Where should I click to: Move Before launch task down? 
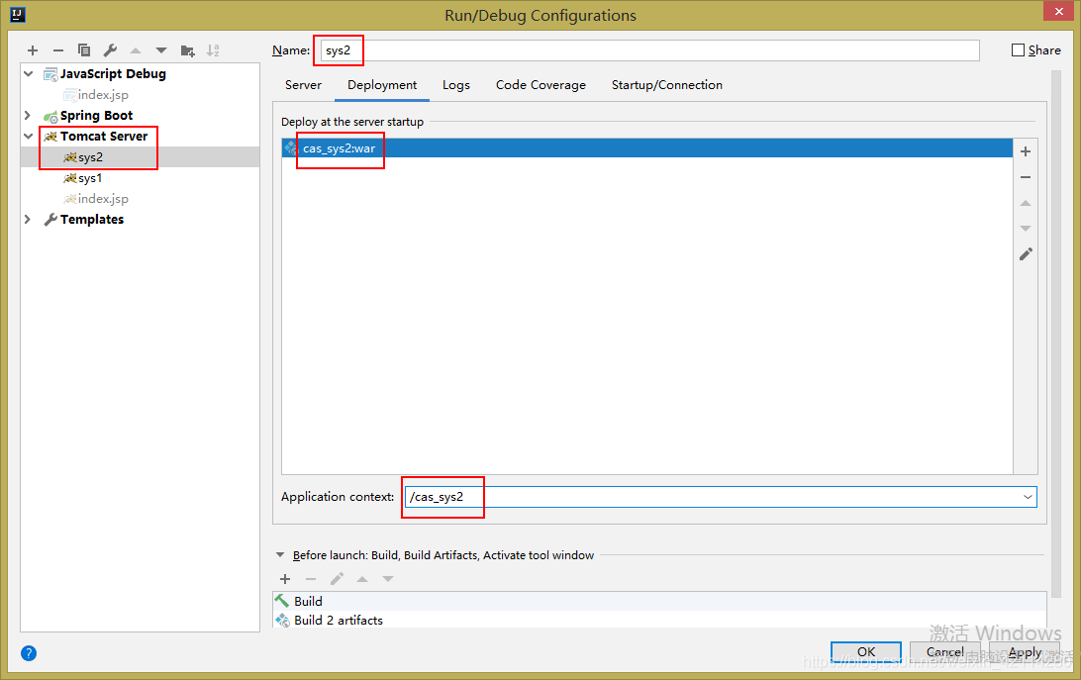tap(388, 579)
